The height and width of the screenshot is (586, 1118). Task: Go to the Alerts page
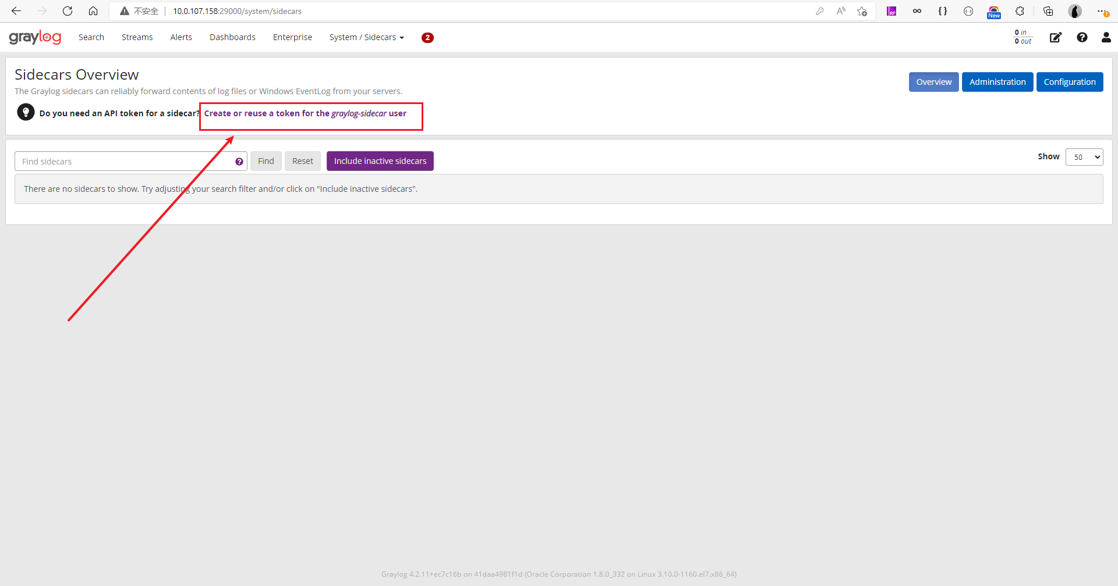click(x=181, y=37)
